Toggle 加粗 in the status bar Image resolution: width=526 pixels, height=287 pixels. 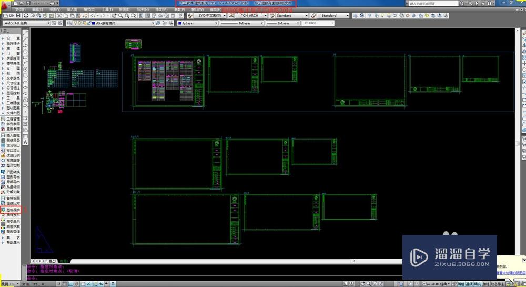coord(485,284)
